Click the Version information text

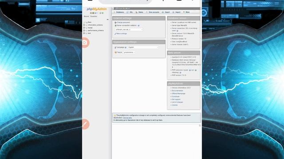tap(181, 88)
